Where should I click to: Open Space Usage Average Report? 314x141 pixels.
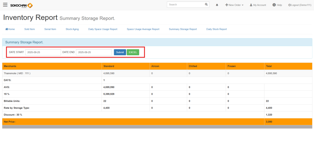143,29
